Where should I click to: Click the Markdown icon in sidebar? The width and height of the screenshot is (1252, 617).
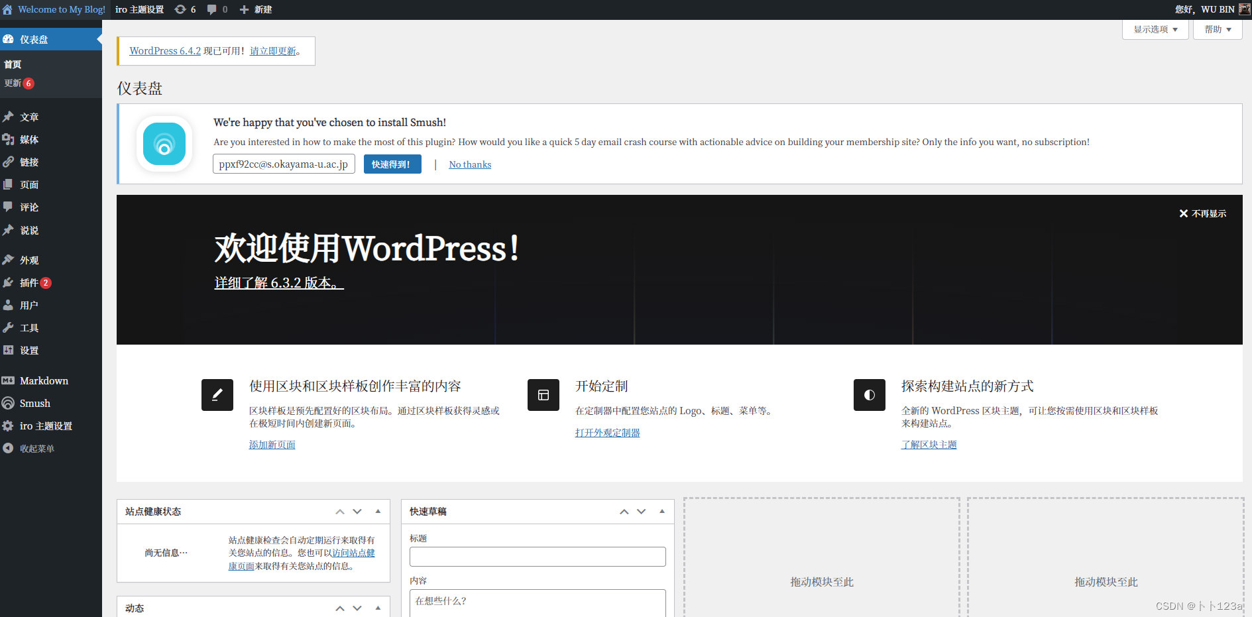click(8, 380)
